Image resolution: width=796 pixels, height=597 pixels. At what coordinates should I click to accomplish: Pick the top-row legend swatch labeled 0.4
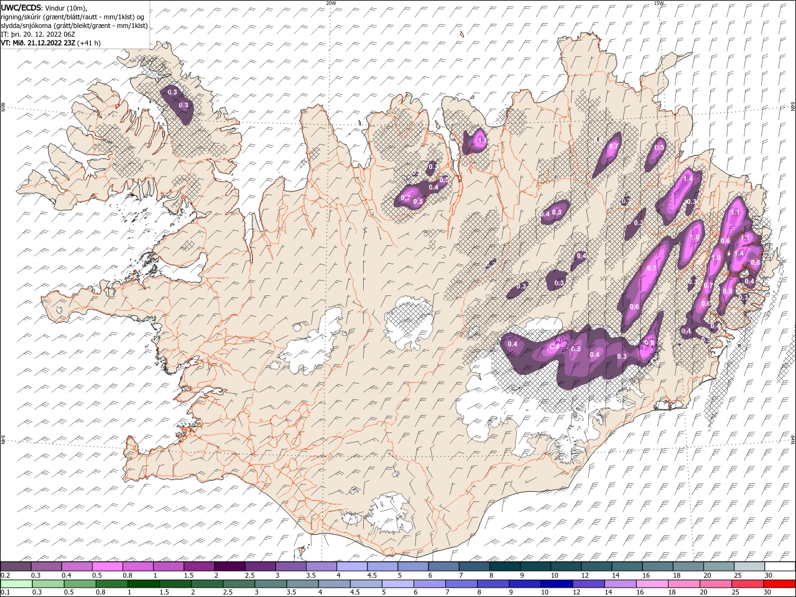click(x=77, y=567)
